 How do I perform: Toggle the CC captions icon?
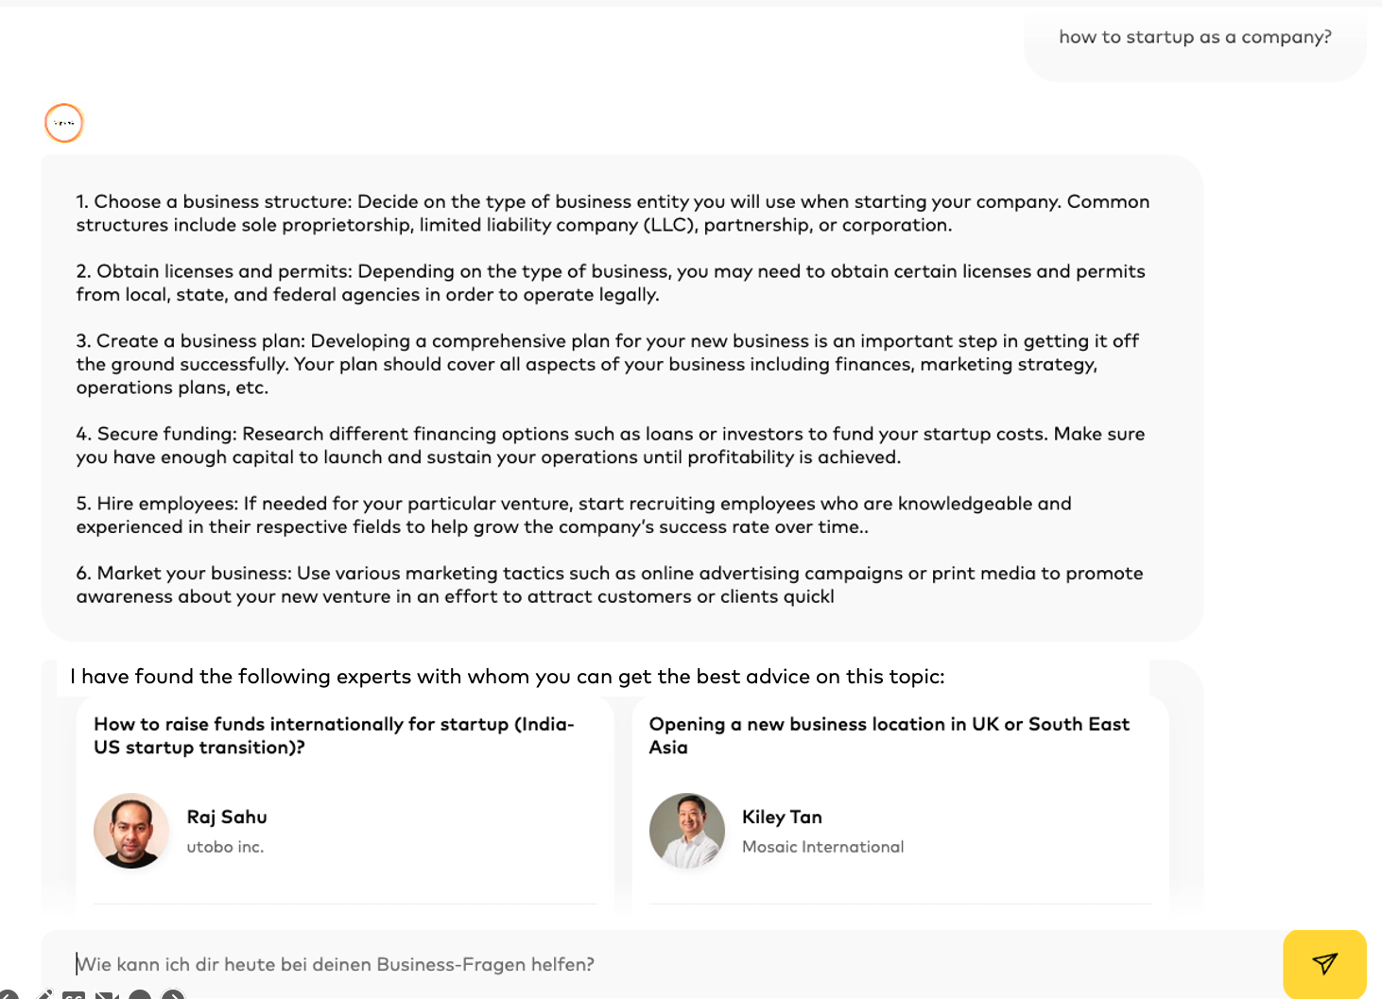pos(74,995)
